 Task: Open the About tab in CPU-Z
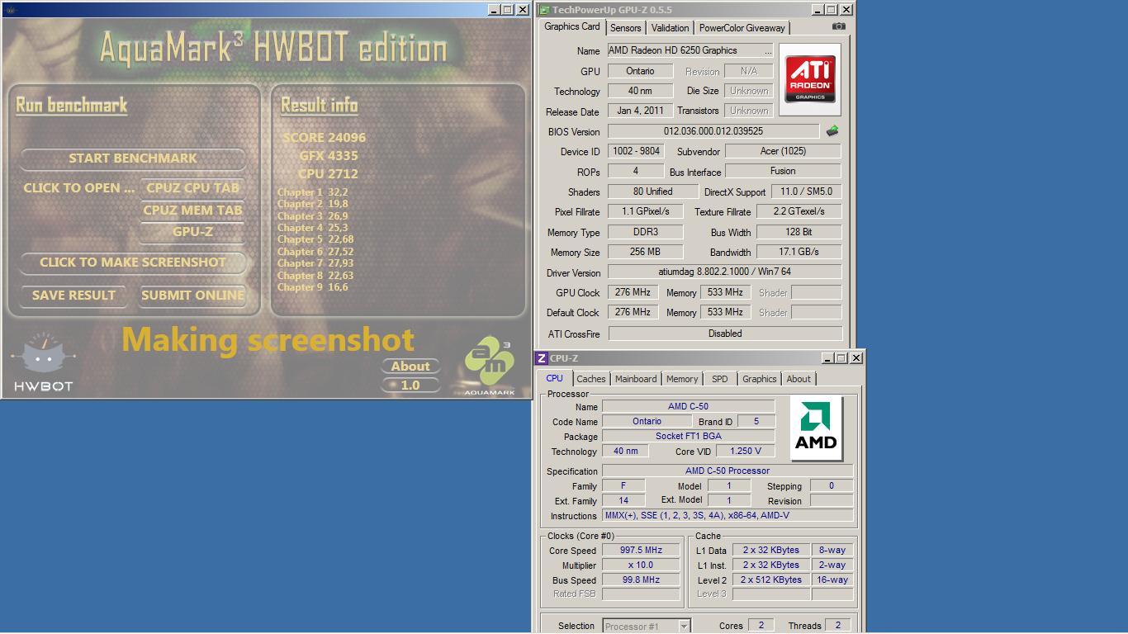[799, 379]
